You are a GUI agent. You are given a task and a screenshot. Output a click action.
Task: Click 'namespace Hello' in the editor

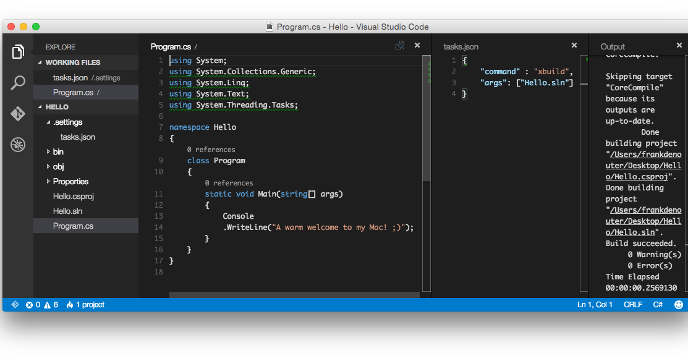pyautogui.click(x=203, y=127)
